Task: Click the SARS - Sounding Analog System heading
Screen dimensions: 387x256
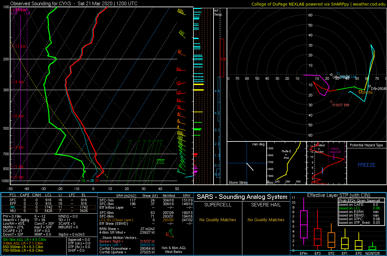Action: click(242, 197)
